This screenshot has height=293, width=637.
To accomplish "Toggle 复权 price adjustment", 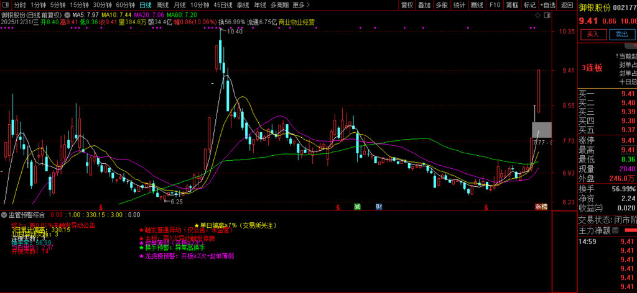I will tap(407, 5).
